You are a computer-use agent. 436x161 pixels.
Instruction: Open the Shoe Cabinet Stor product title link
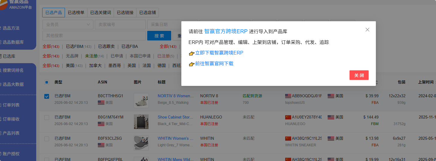point(175,117)
